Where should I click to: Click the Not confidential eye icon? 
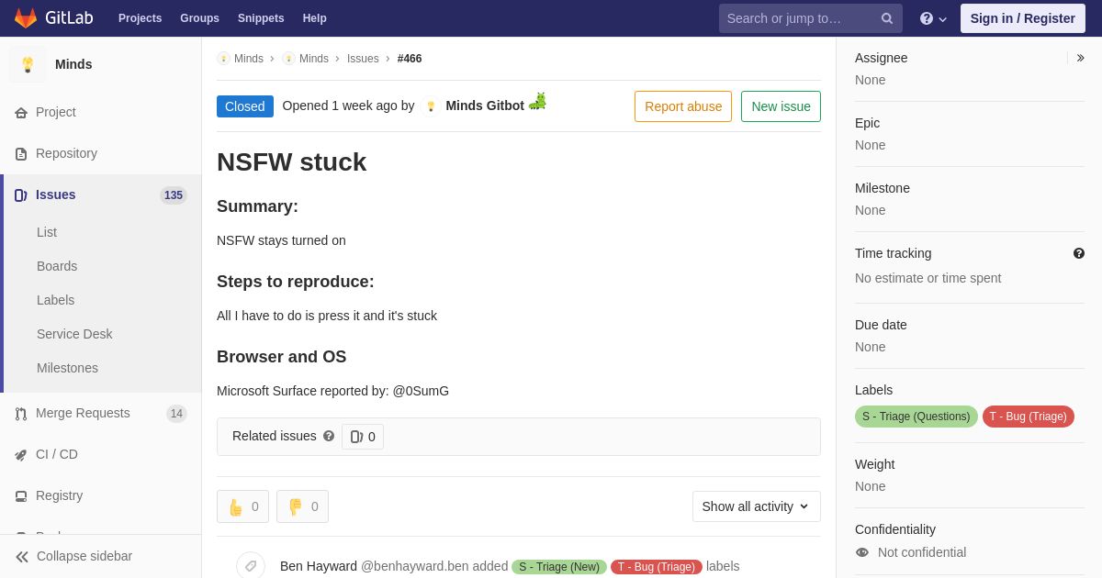[x=862, y=552]
